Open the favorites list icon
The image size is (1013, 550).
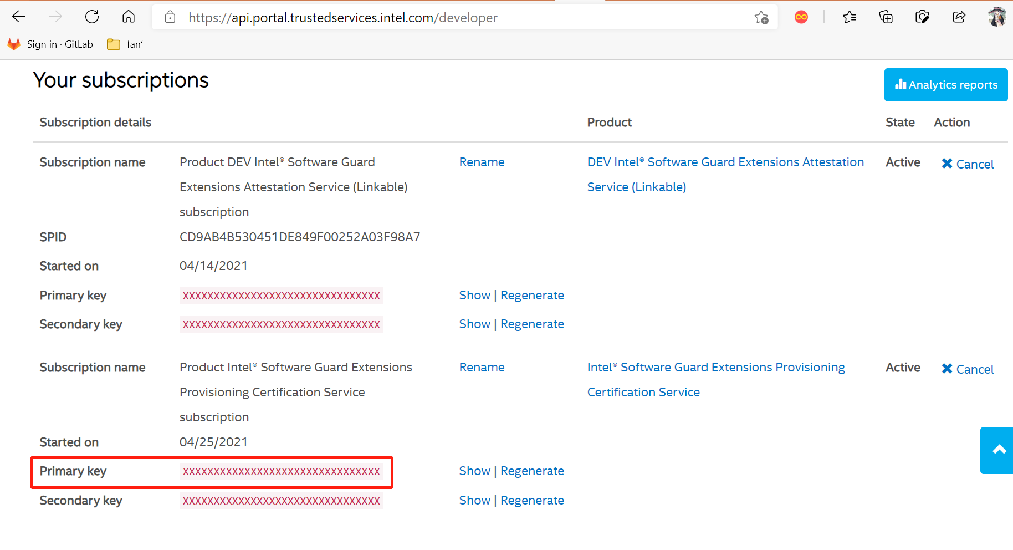pos(849,17)
